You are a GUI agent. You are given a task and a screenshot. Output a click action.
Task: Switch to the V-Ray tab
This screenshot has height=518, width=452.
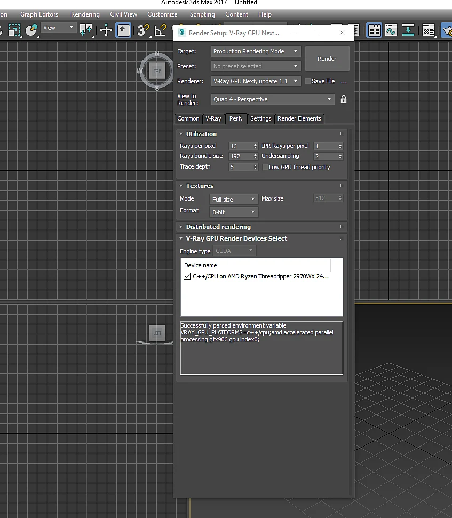click(213, 118)
